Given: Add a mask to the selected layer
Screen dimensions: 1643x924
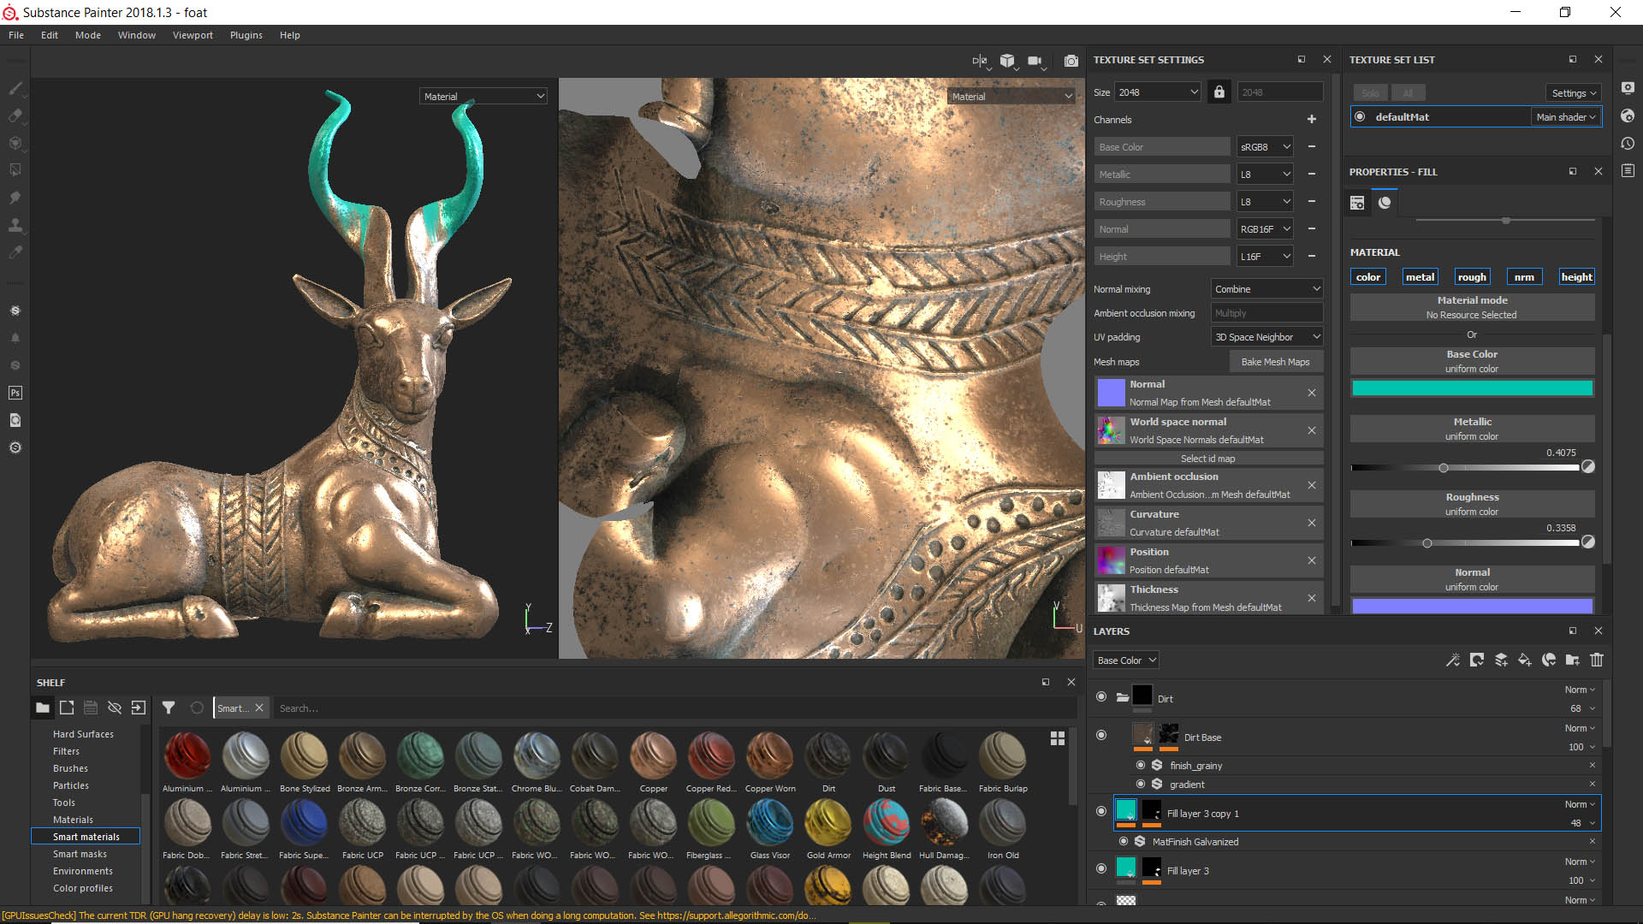Looking at the screenshot, I should click(1476, 660).
